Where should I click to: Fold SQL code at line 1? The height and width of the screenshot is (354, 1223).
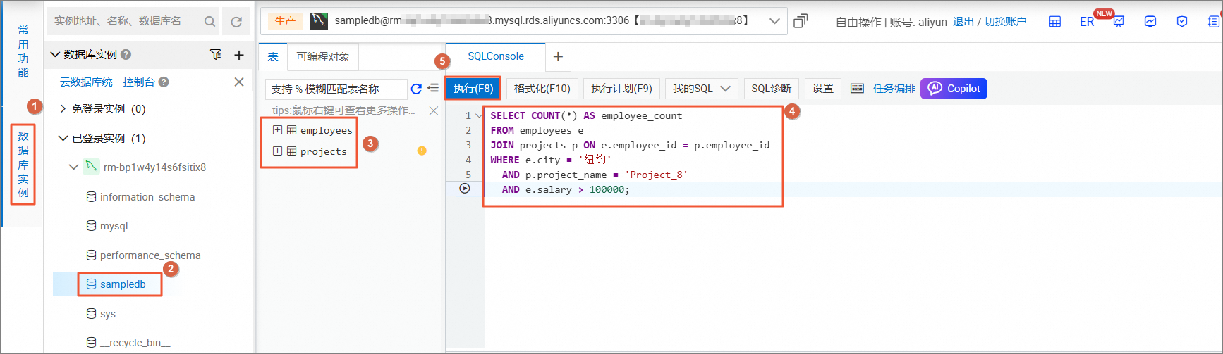pyautogui.click(x=479, y=115)
